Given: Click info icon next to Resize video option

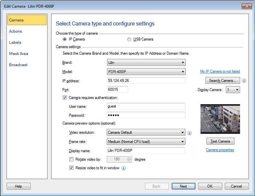Looking at the screenshot, I should click(x=123, y=168).
